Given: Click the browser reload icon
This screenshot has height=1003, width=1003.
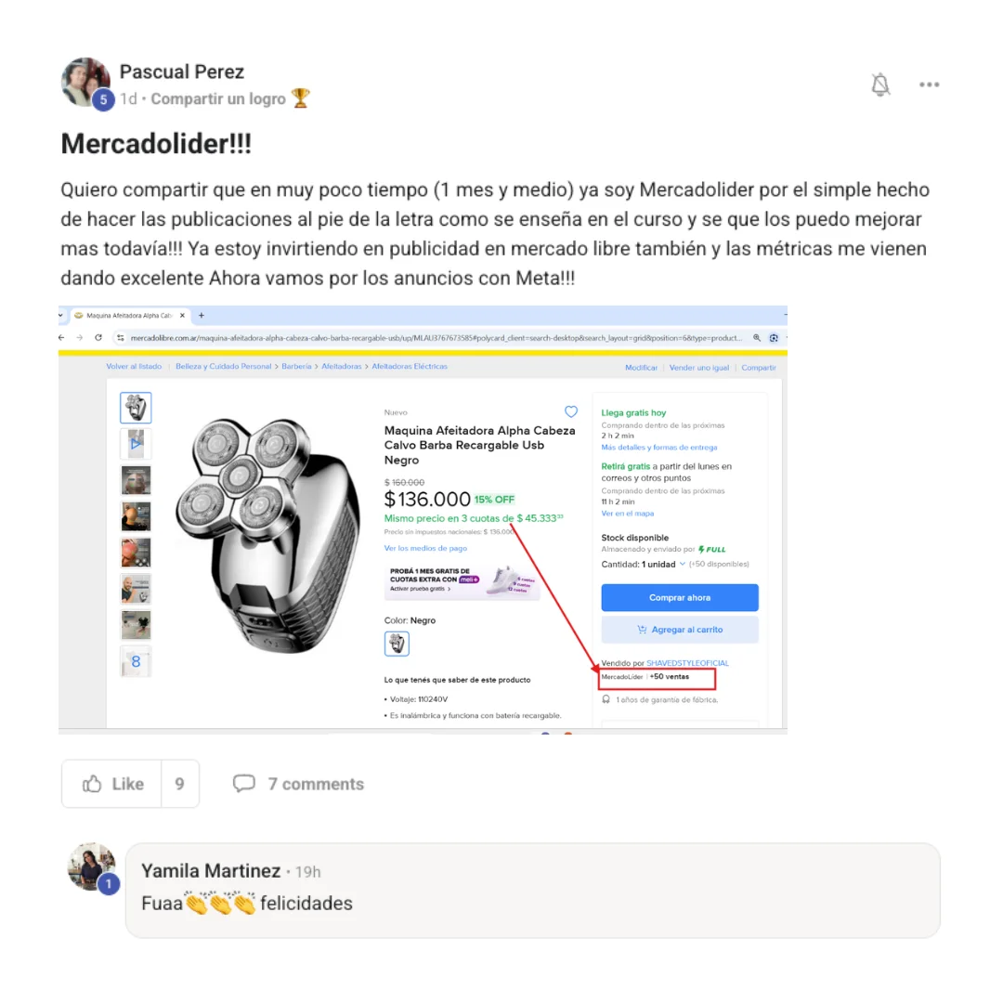Looking at the screenshot, I should (x=98, y=338).
